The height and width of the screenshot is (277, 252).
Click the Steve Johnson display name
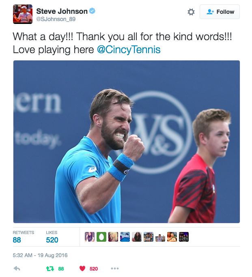(62, 11)
